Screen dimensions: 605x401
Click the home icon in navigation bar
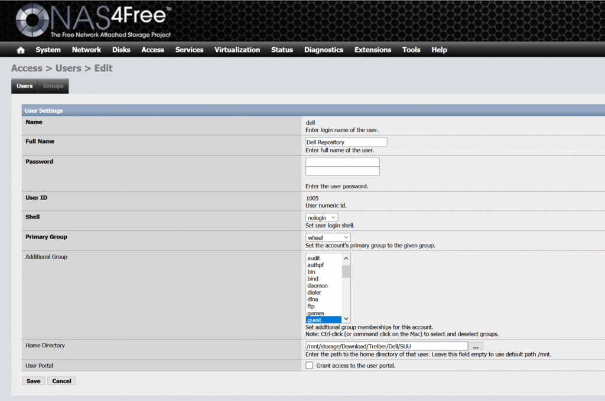(21, 50)
